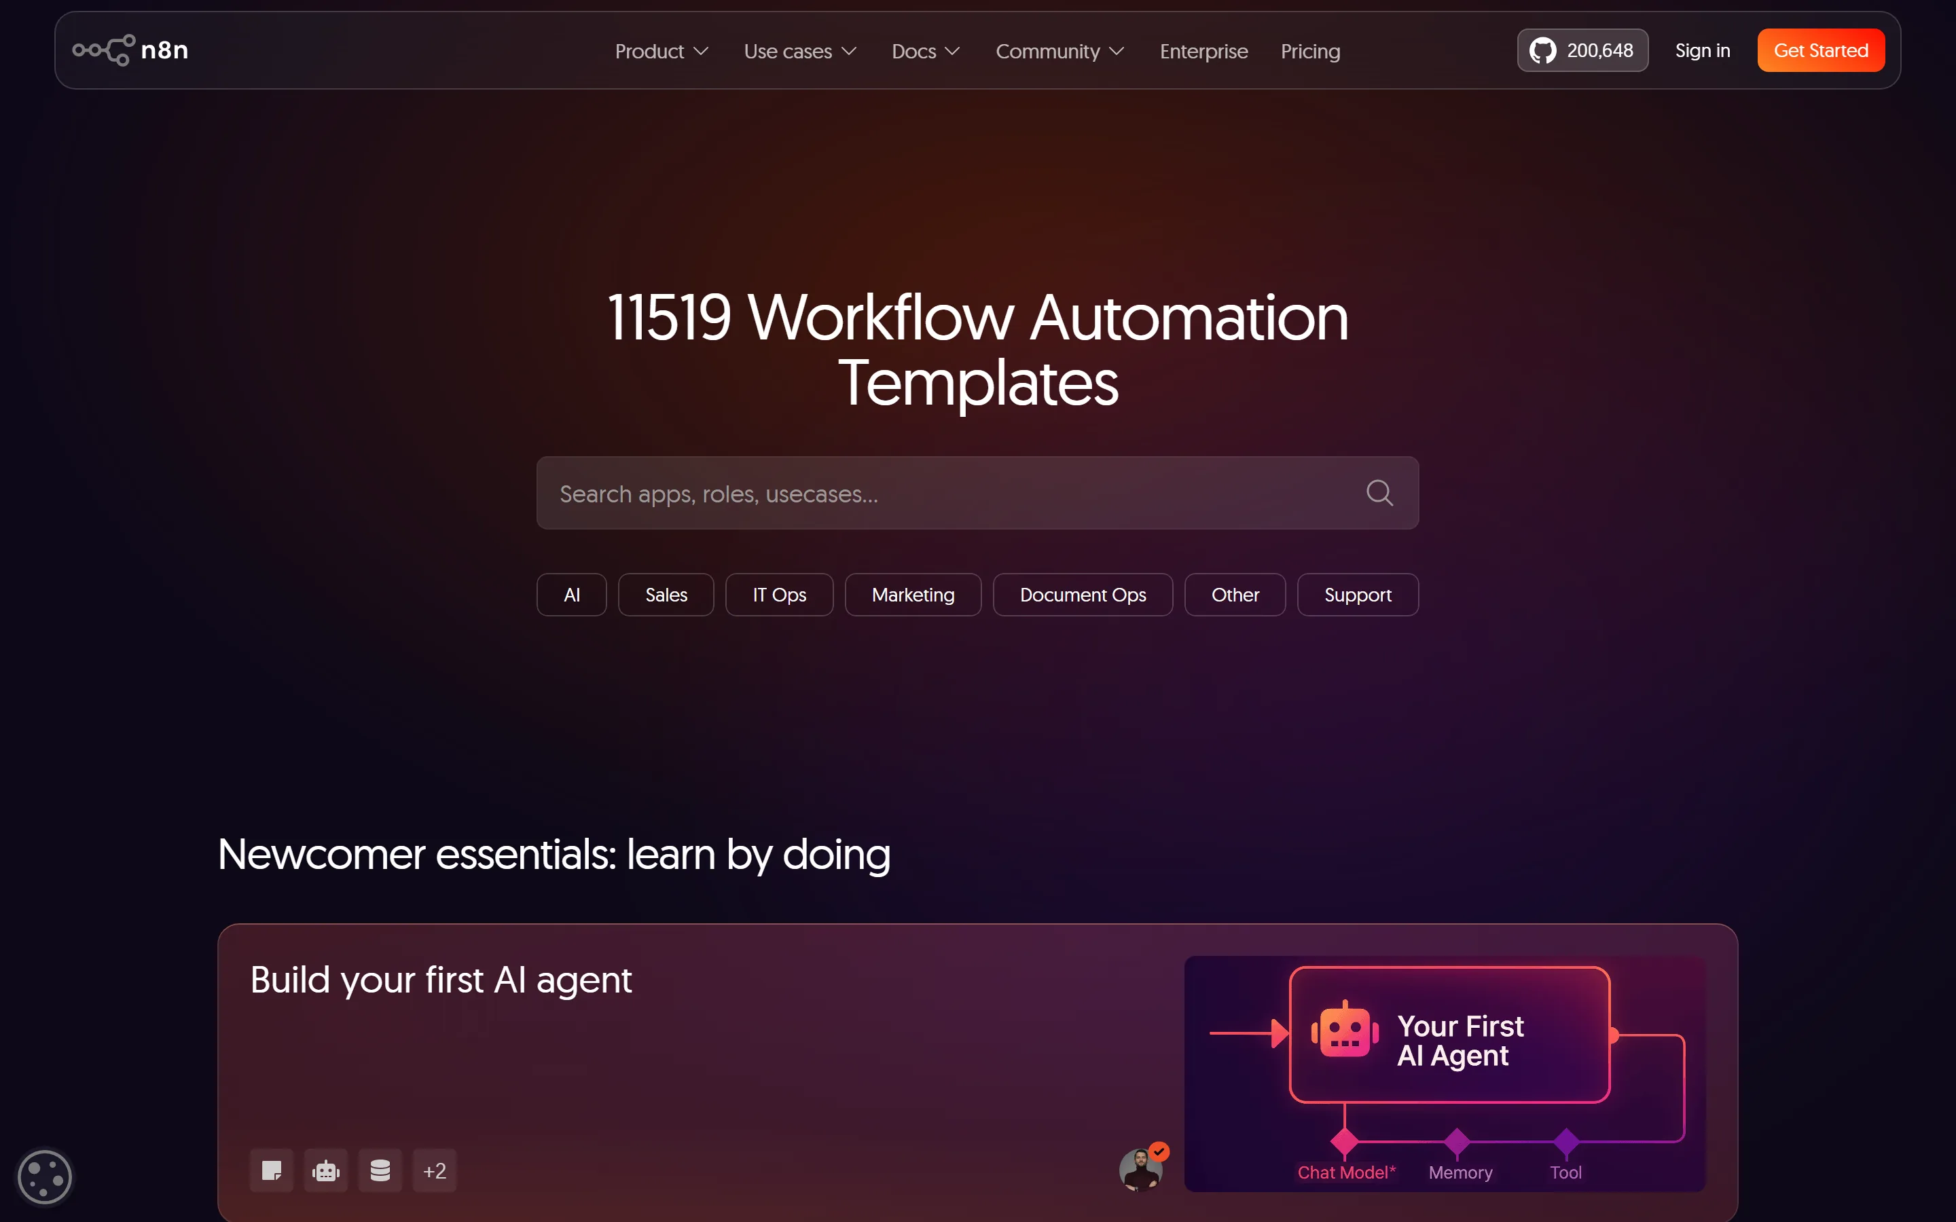Click the magnifier icon in the search field
1956x1222 pixels.
[x=1379, y=493]
